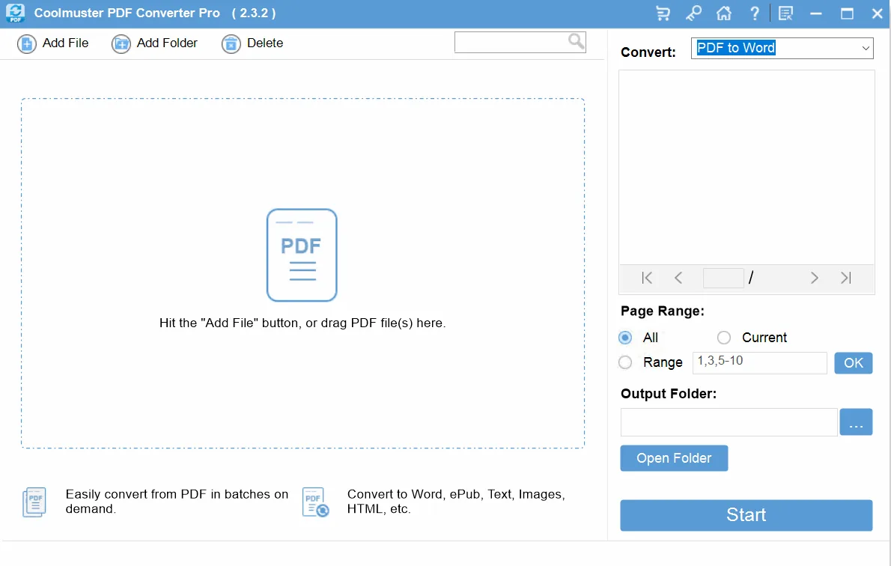The width and height of the screenshot is (891, 566).
Task: Jump to first preview page
Action: click(x=647, y=278)
